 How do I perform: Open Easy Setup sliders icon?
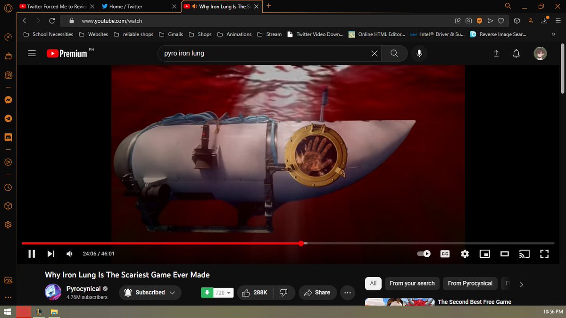[558, 21]
